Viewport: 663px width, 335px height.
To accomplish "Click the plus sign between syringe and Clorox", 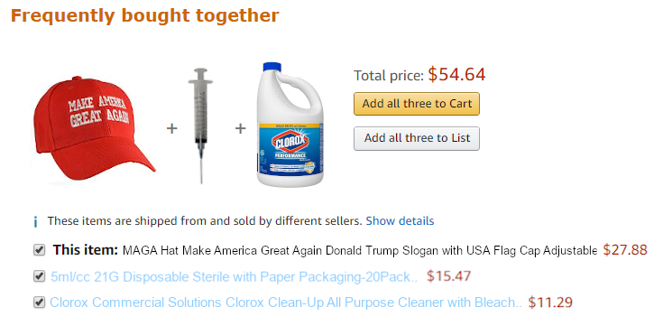I will coord(240,128).
